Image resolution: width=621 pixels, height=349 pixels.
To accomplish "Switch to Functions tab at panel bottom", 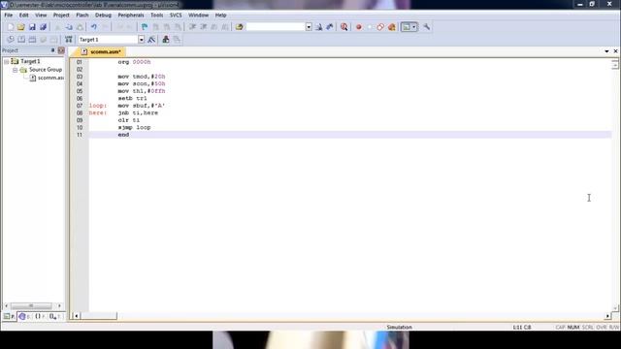I will coord(40,316).
